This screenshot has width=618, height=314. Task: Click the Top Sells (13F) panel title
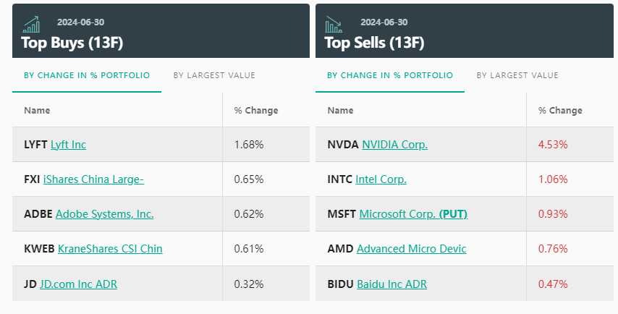pyautogui.click(x=374, y=43)
